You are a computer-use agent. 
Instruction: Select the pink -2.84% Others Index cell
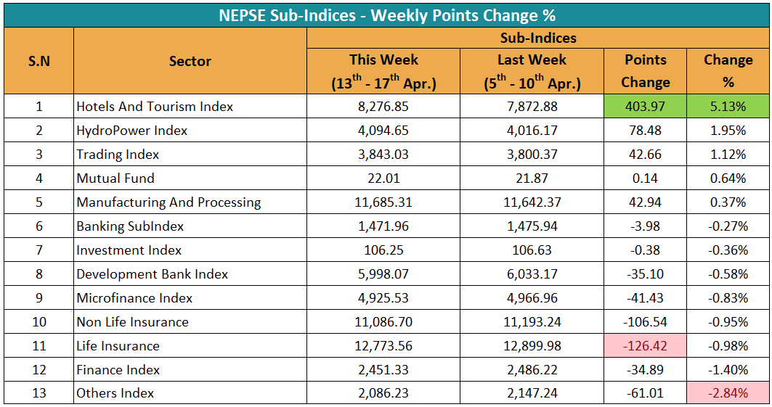coord(728,394)
